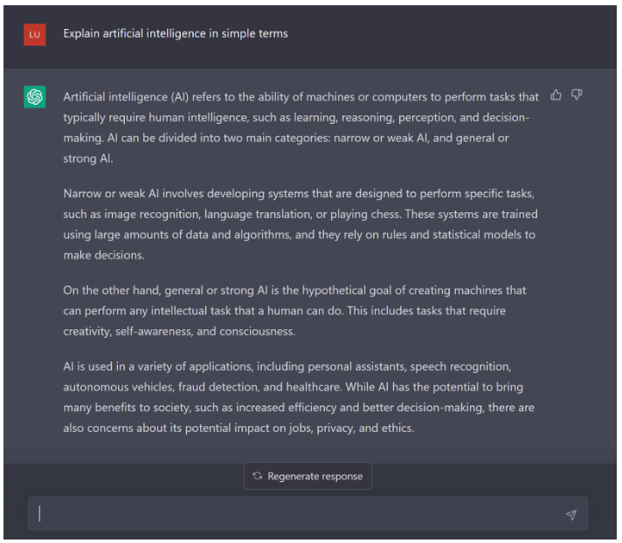Image resolution: width=622 pixels, height=543 pixels.
Task: Click the ChatGPT logo avatar
Action: point(35,97)
